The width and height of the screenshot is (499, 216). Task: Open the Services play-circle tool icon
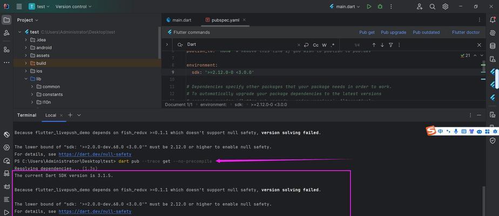point(6,147)
